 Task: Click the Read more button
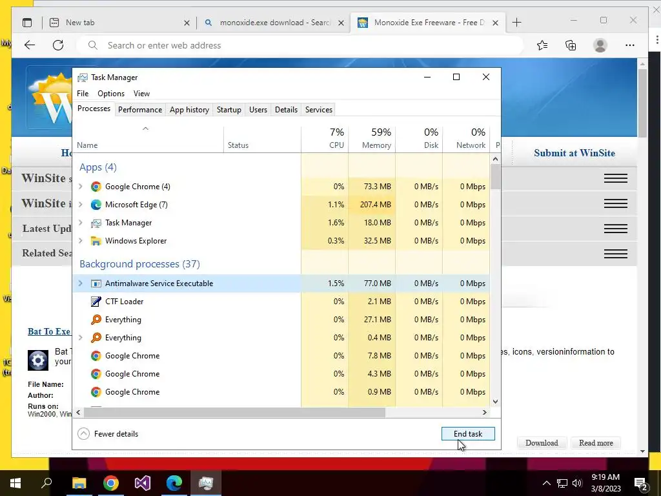pyautogui.click(x=596, y=443)
